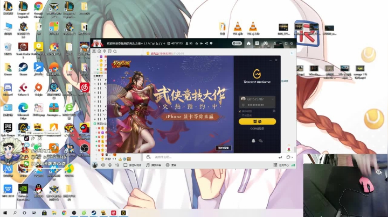Image resolution: width=388 pixels, height=217 pixels.
Task: Click the reserve button on the WeGame banner
Action: click(224, 148)
